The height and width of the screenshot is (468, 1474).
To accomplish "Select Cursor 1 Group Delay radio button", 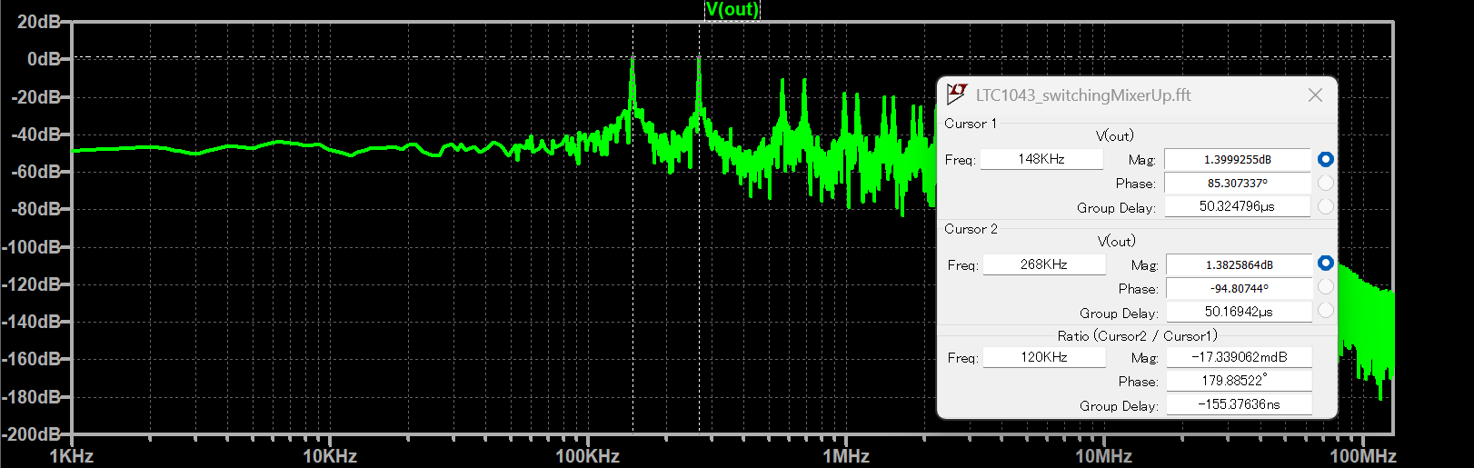I will coord(1325,206).
